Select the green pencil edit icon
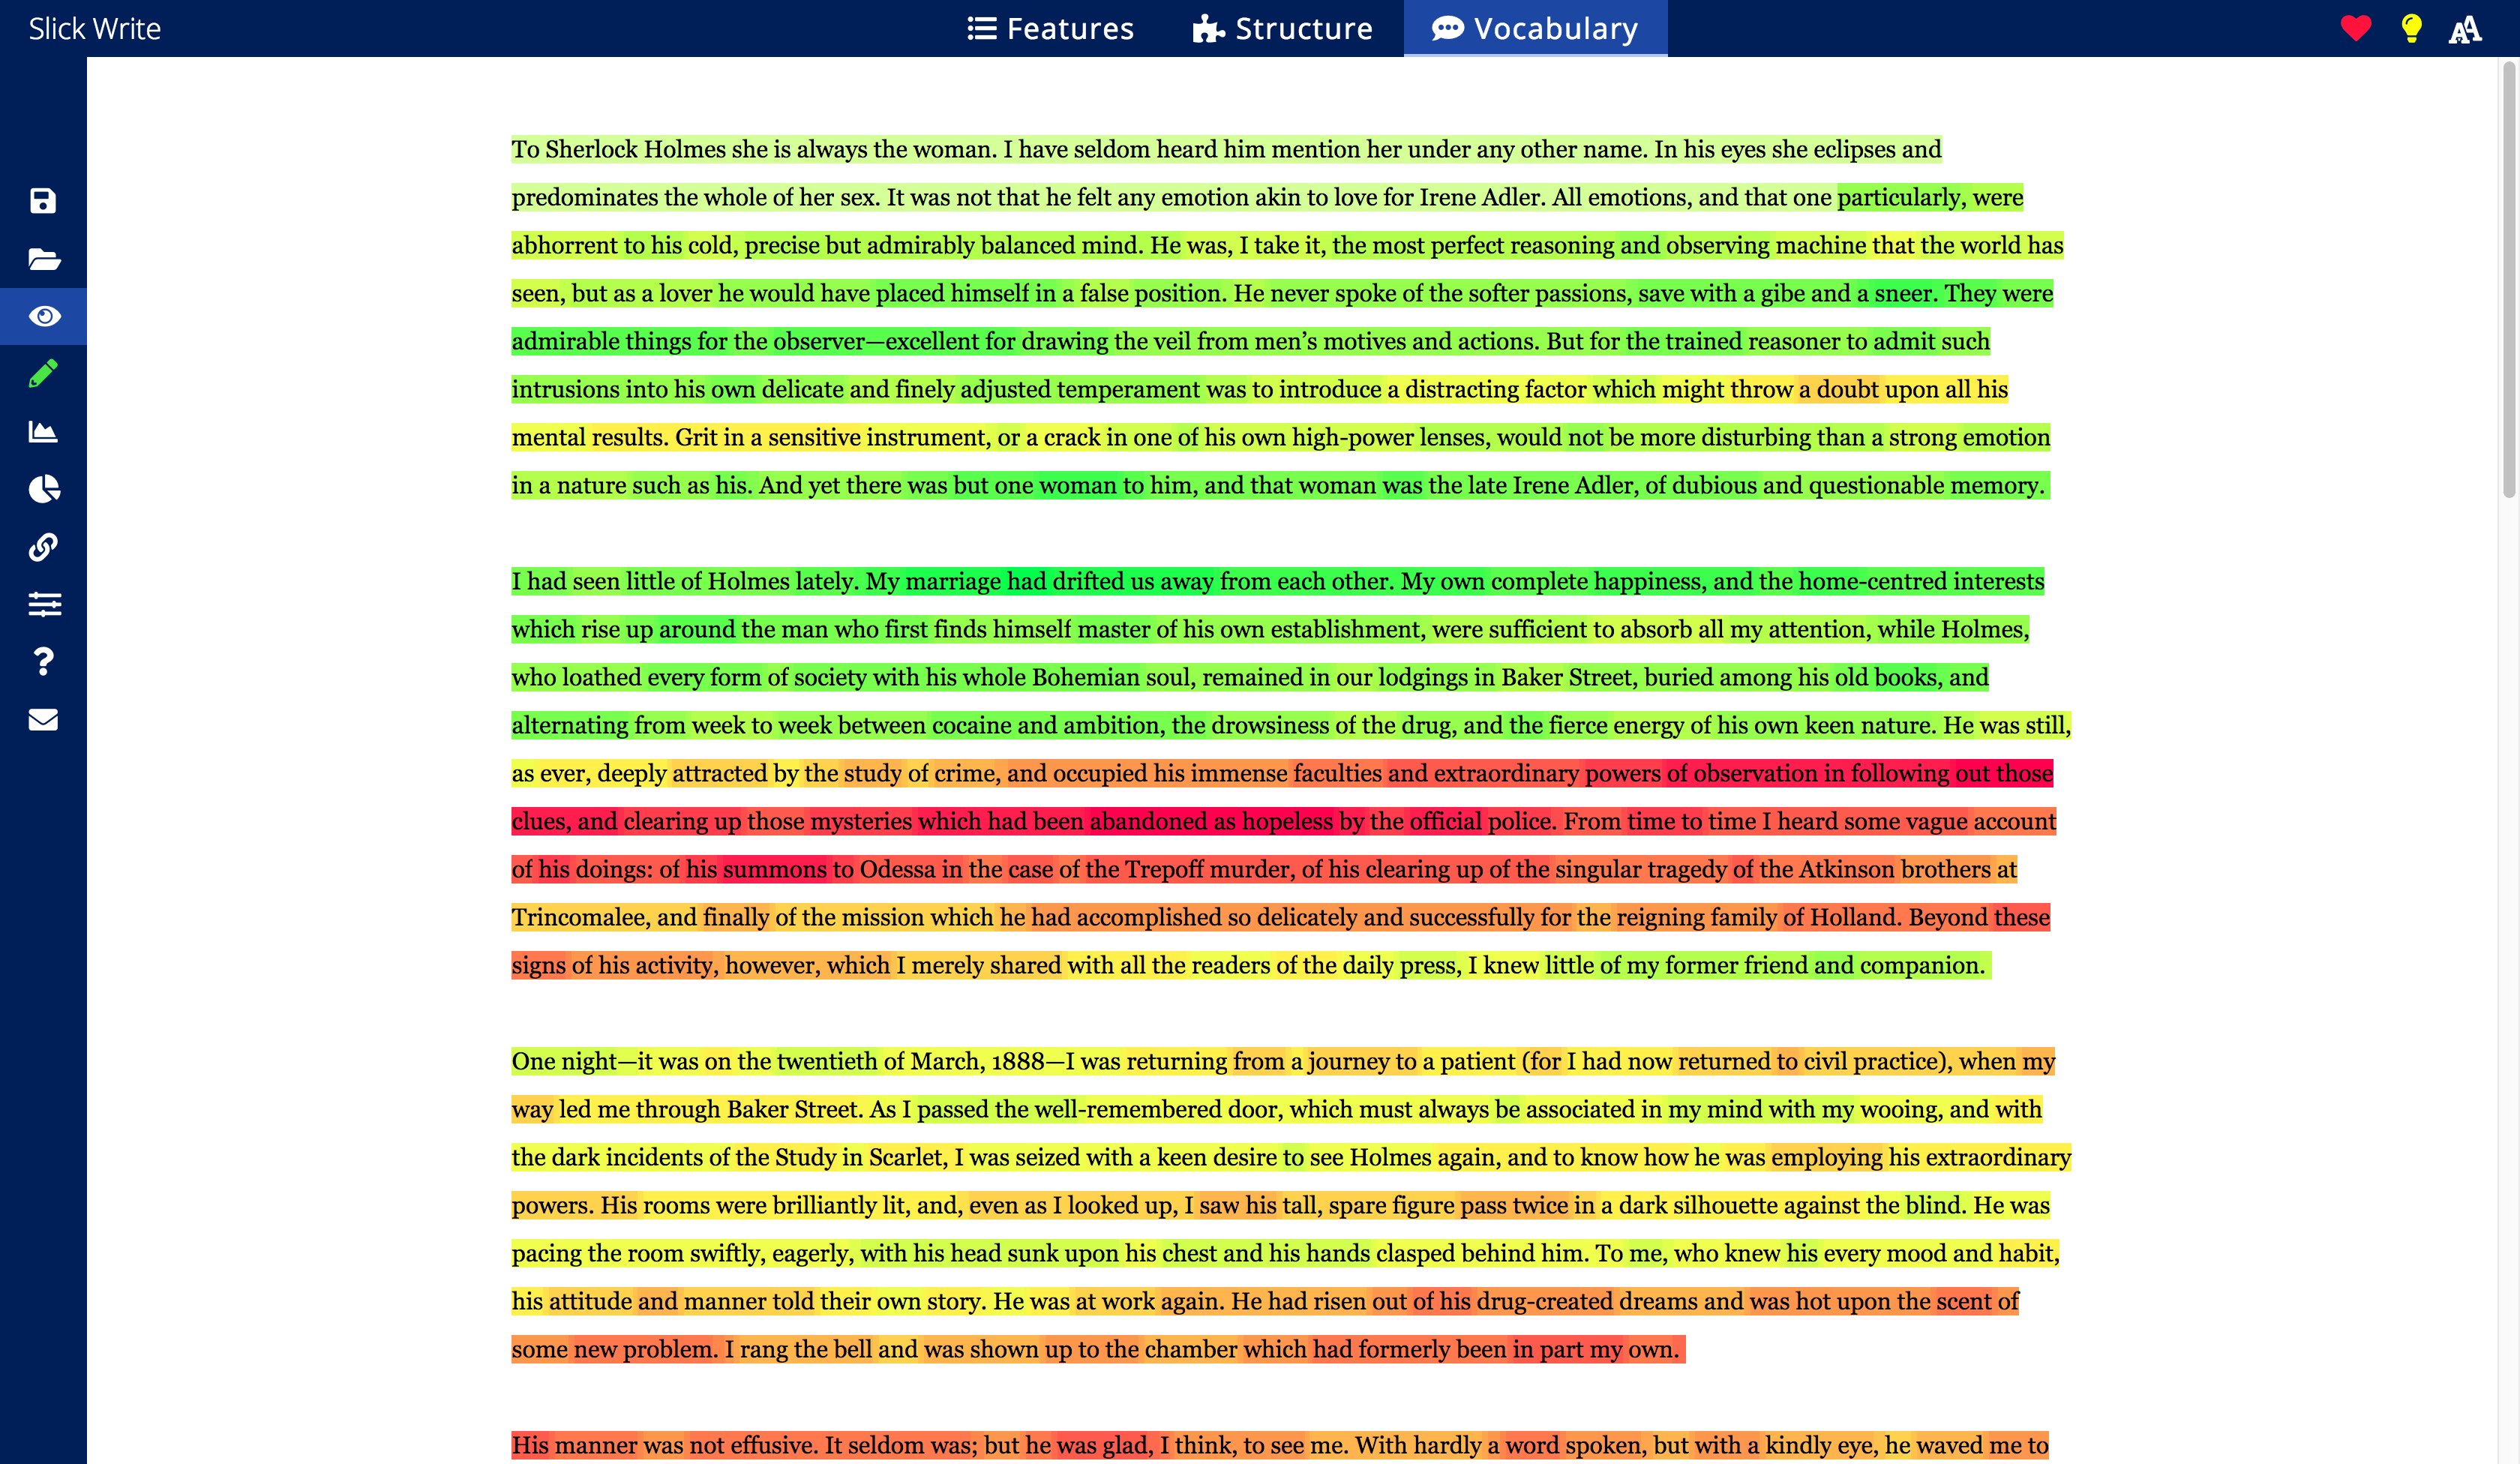The height and width of the screenshot is (1464, 2520). point(43,374)
